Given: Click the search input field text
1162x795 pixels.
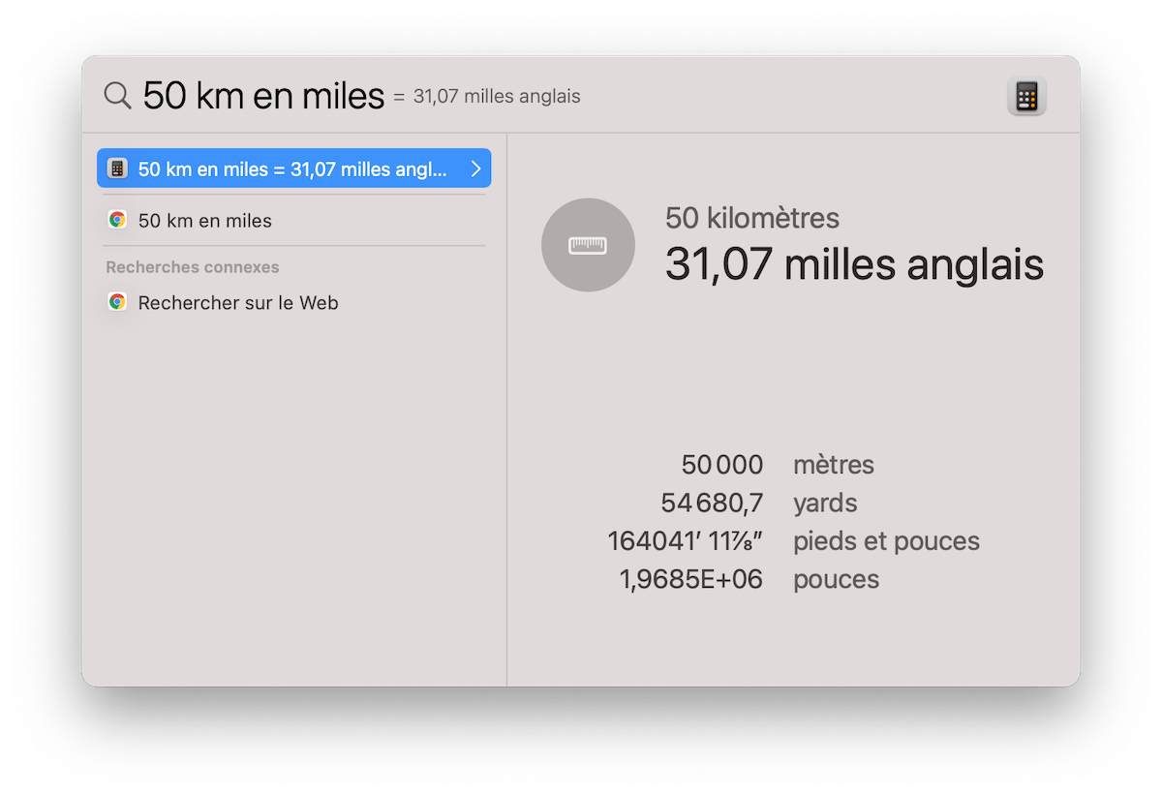Looking at the screenshot, I should pyautogui.click(x=261, y=94).
